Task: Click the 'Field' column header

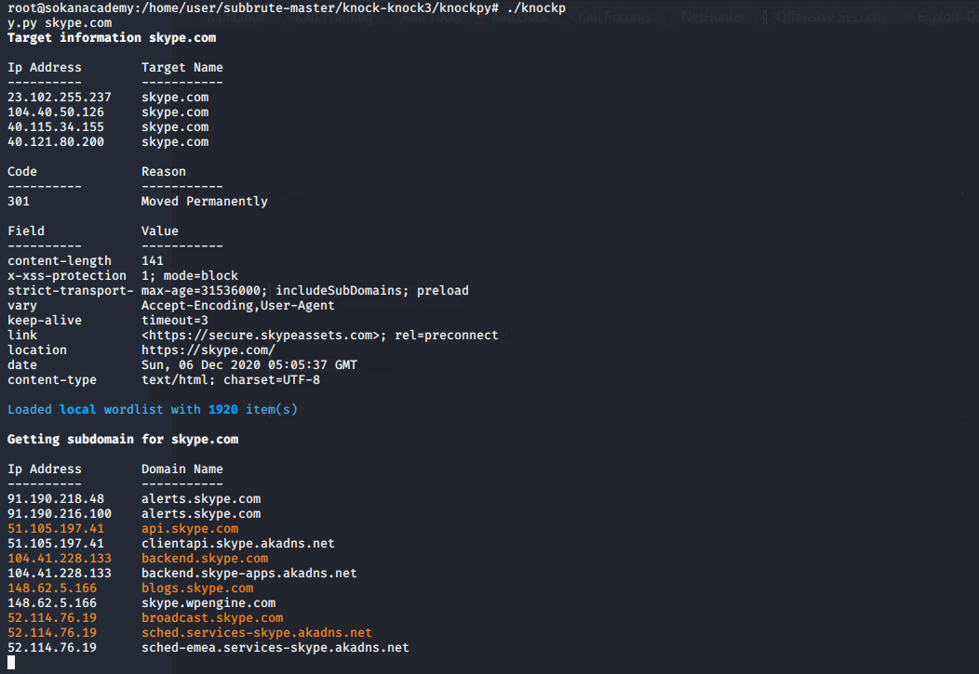Action: coord(26,231)
